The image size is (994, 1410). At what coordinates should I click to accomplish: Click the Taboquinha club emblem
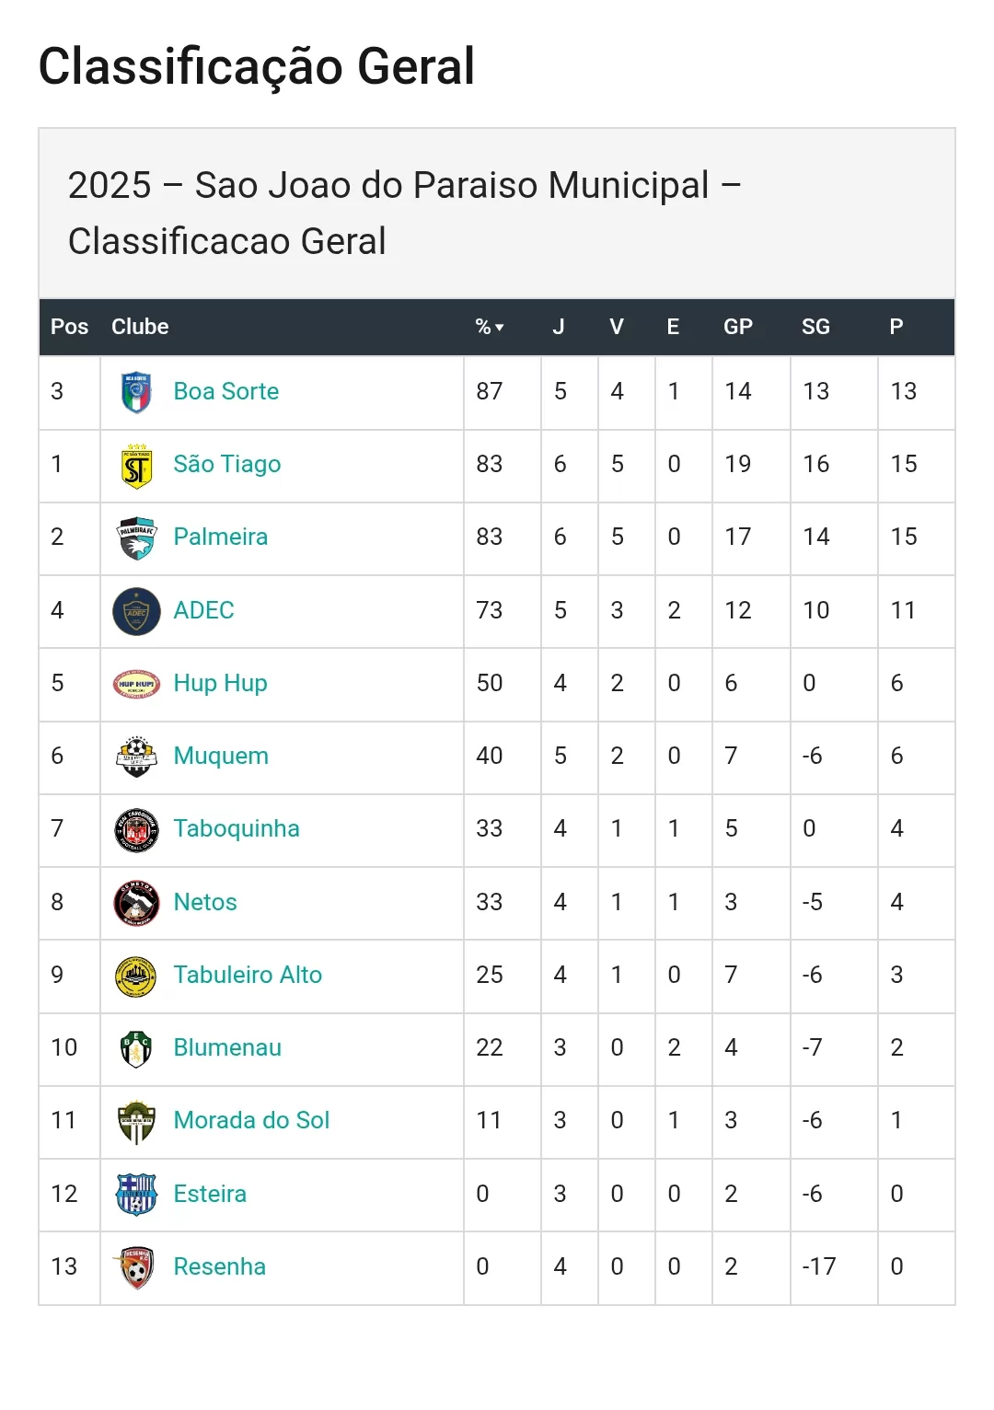136,829
